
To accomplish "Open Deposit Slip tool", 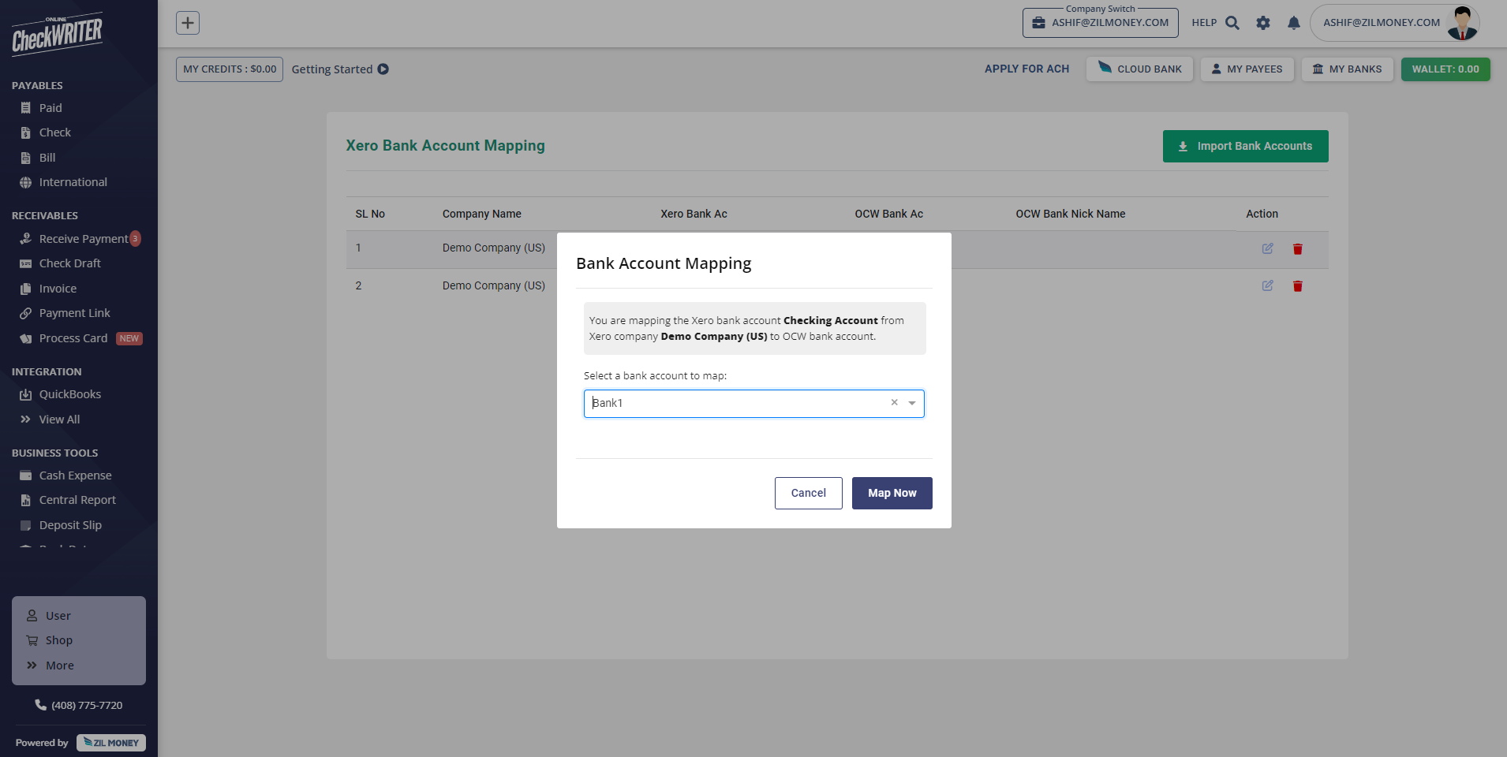I will 70,525.
